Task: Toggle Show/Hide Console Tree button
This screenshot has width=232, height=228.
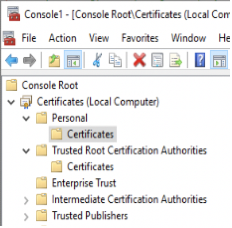Action: tap(73, 60)
